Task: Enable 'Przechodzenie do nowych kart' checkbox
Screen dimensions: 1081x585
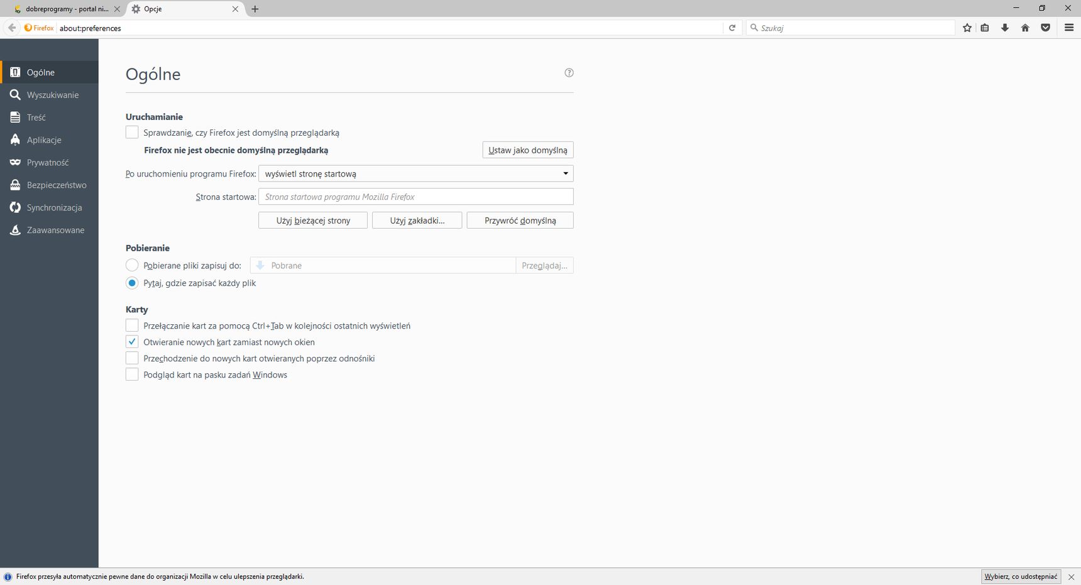Action: pyautogui.click(x=132, y=358)
